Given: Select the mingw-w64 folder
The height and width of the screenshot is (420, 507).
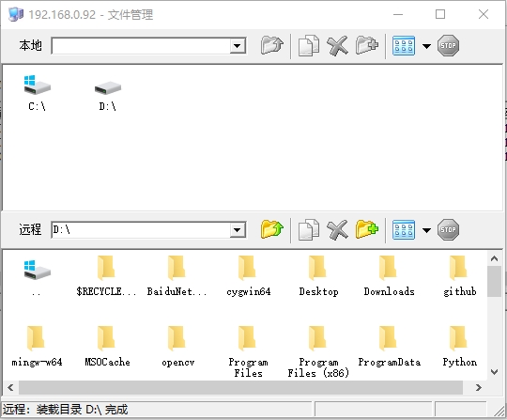Looking at the screenshot, I should (37, 347).
